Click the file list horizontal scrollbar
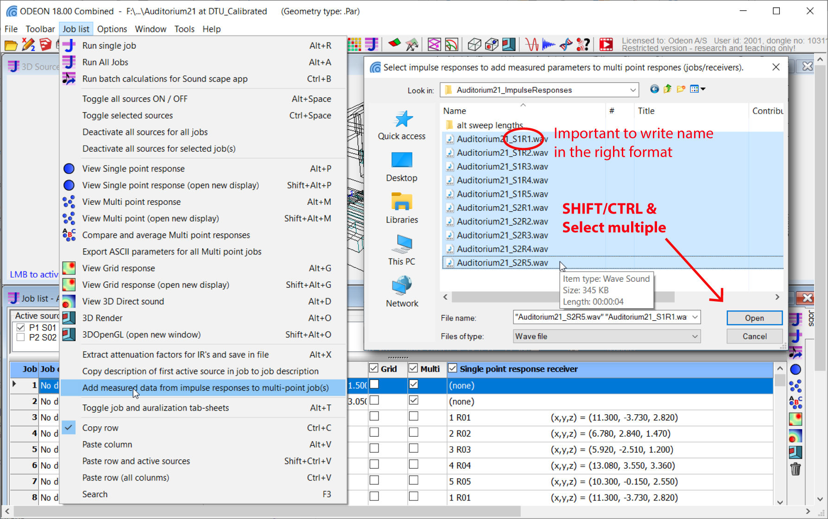 click(x=563, y=297)
